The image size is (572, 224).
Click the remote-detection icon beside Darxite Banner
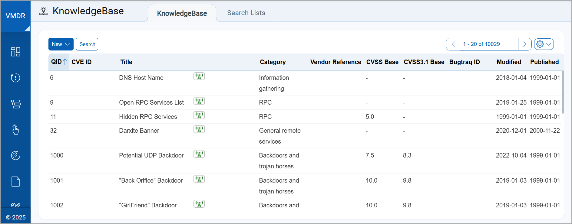point(199,129)
